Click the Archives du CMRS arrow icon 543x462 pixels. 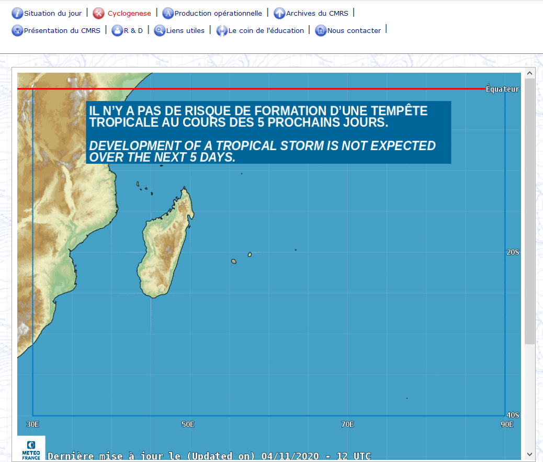pyautogui.click(x=279, y=13)
